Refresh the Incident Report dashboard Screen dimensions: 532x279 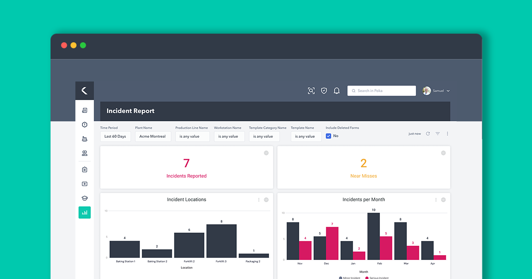[427, 133]
